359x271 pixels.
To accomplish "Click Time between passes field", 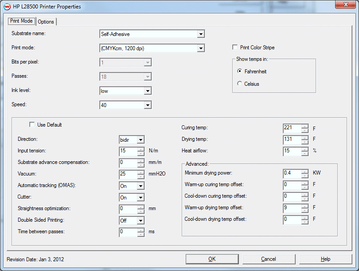I will tap(128, 232).
